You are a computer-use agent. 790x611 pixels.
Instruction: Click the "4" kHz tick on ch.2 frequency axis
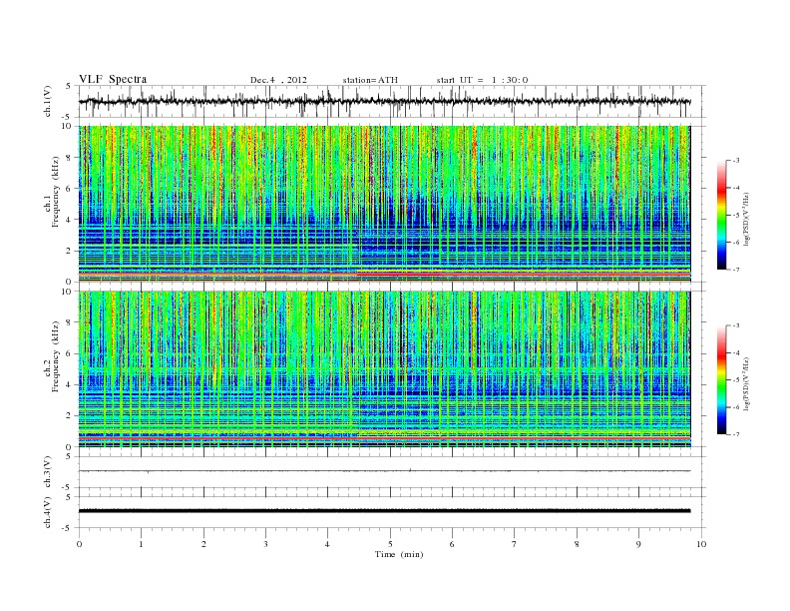tap(69, 384)
